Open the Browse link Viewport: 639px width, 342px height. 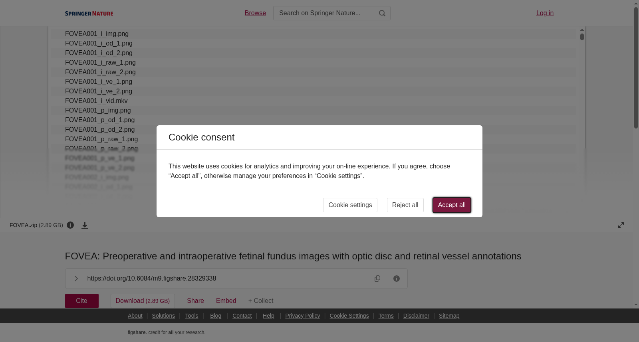click(255, 13)
